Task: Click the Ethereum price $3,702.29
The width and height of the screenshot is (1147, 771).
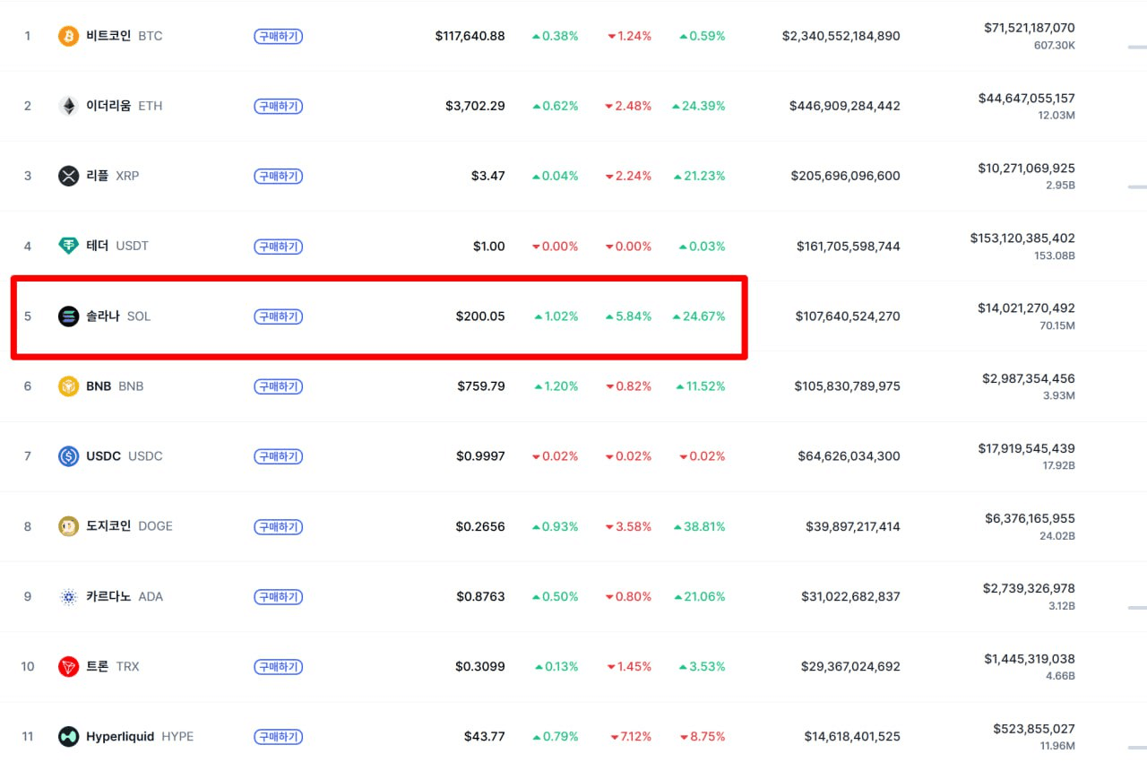Action: tap(475, 106)
